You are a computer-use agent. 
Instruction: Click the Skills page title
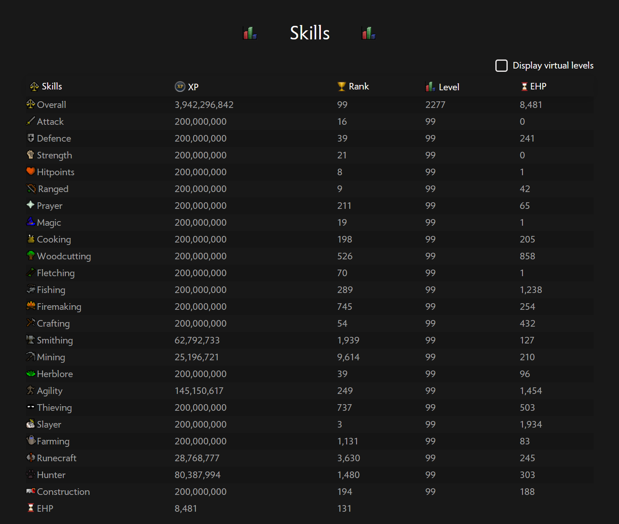tap(310, 33)
